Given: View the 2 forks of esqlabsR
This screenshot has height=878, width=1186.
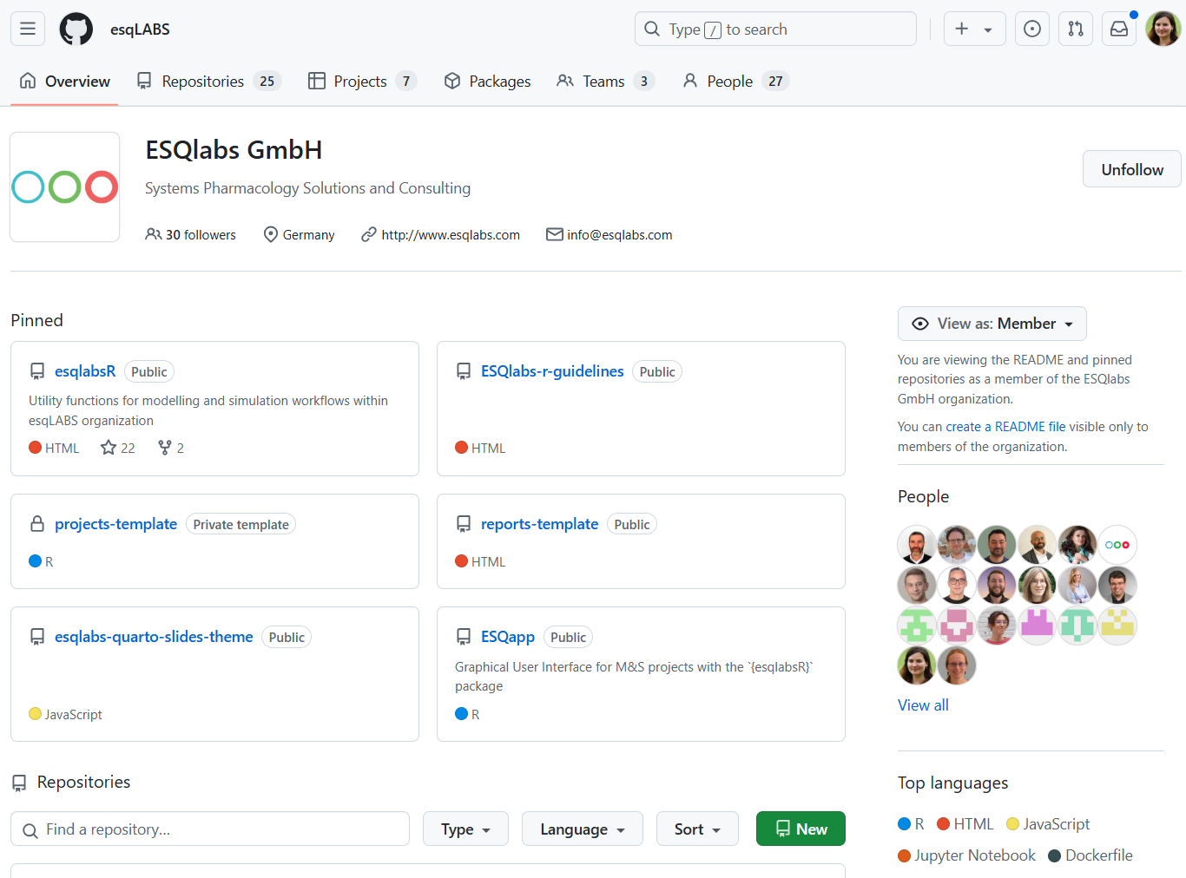Looking at the screenshot, I should (171, 448).
